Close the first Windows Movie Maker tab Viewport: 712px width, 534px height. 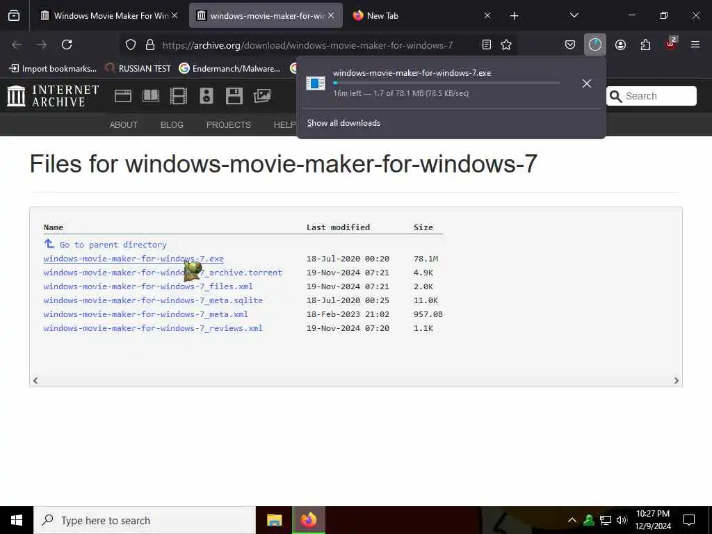tap(175, 15)
